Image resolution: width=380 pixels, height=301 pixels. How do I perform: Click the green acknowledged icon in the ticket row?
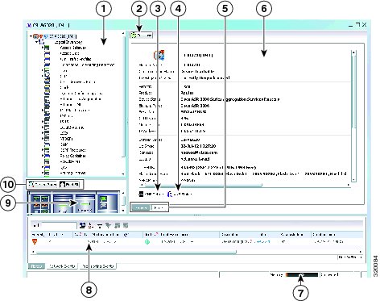click(147, 242)
